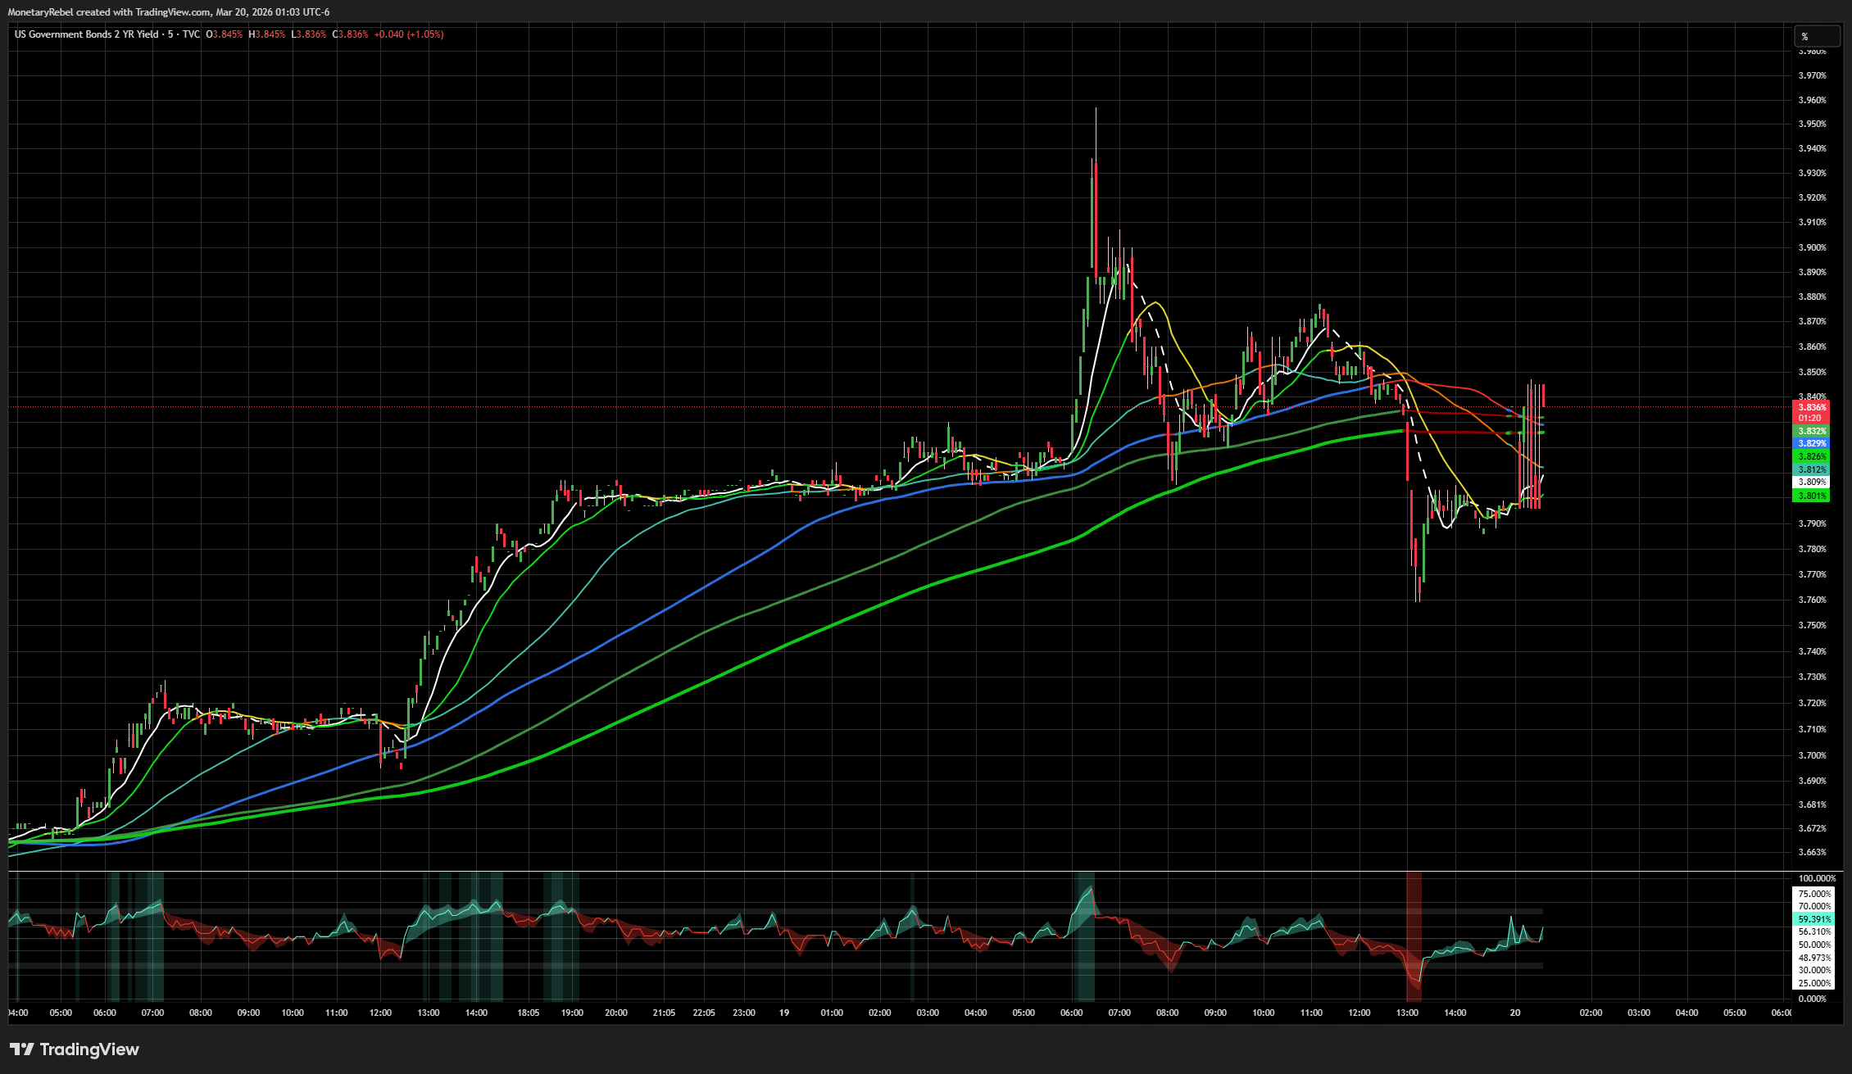Click the Close value C3.836% in the legend
The image size is (1852, 1074).
[x=350, y=34]
